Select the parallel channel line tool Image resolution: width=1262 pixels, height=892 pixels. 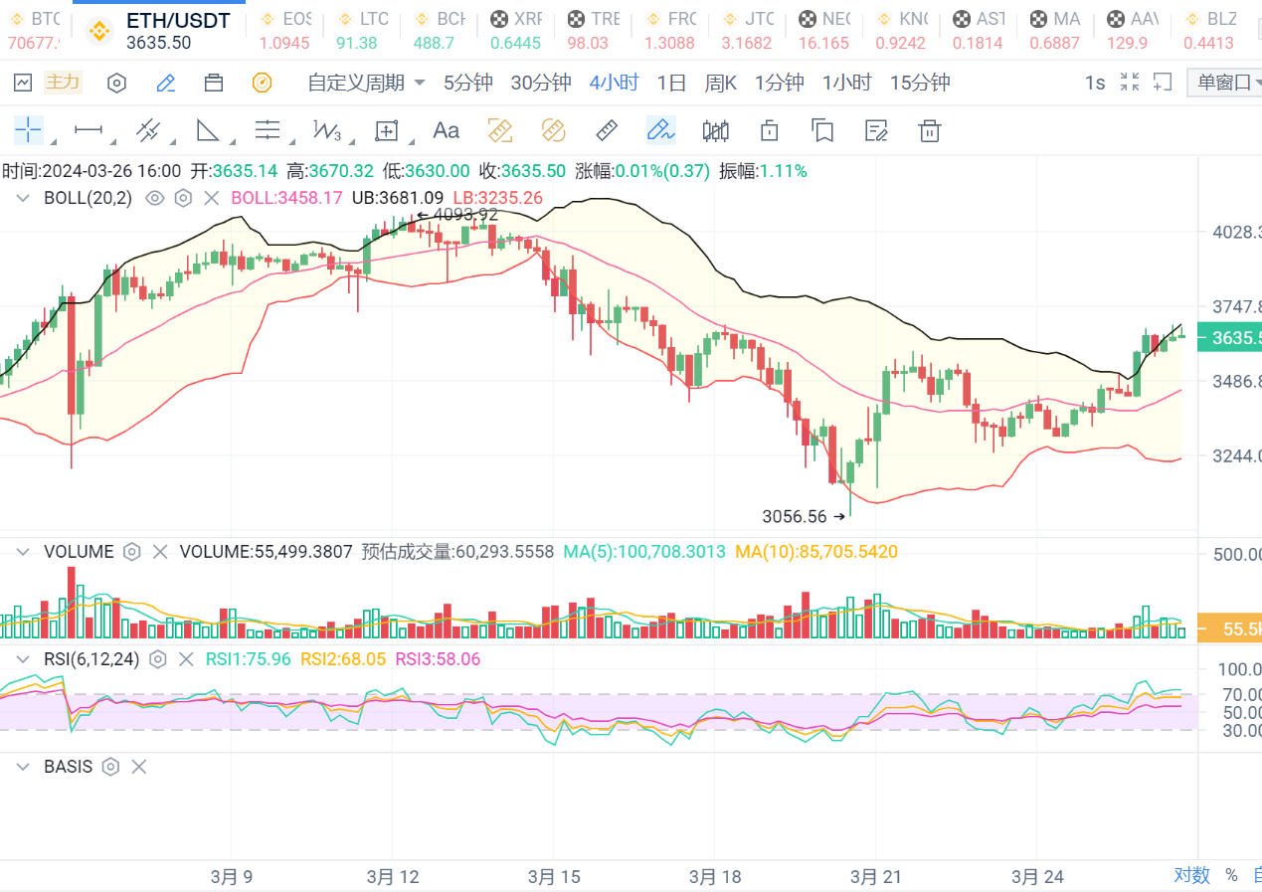tap(148, 130)
